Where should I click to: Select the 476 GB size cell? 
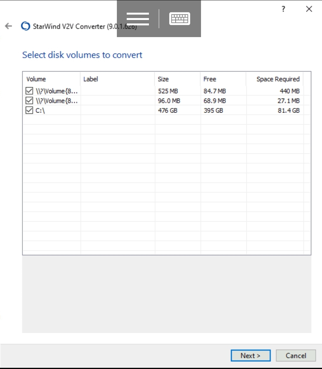[168, 110]
